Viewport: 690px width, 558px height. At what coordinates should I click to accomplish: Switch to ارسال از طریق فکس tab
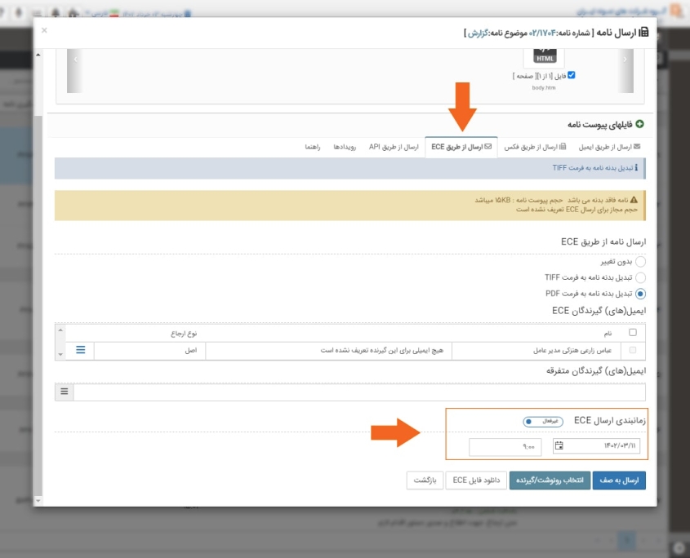tap(535, 147)
